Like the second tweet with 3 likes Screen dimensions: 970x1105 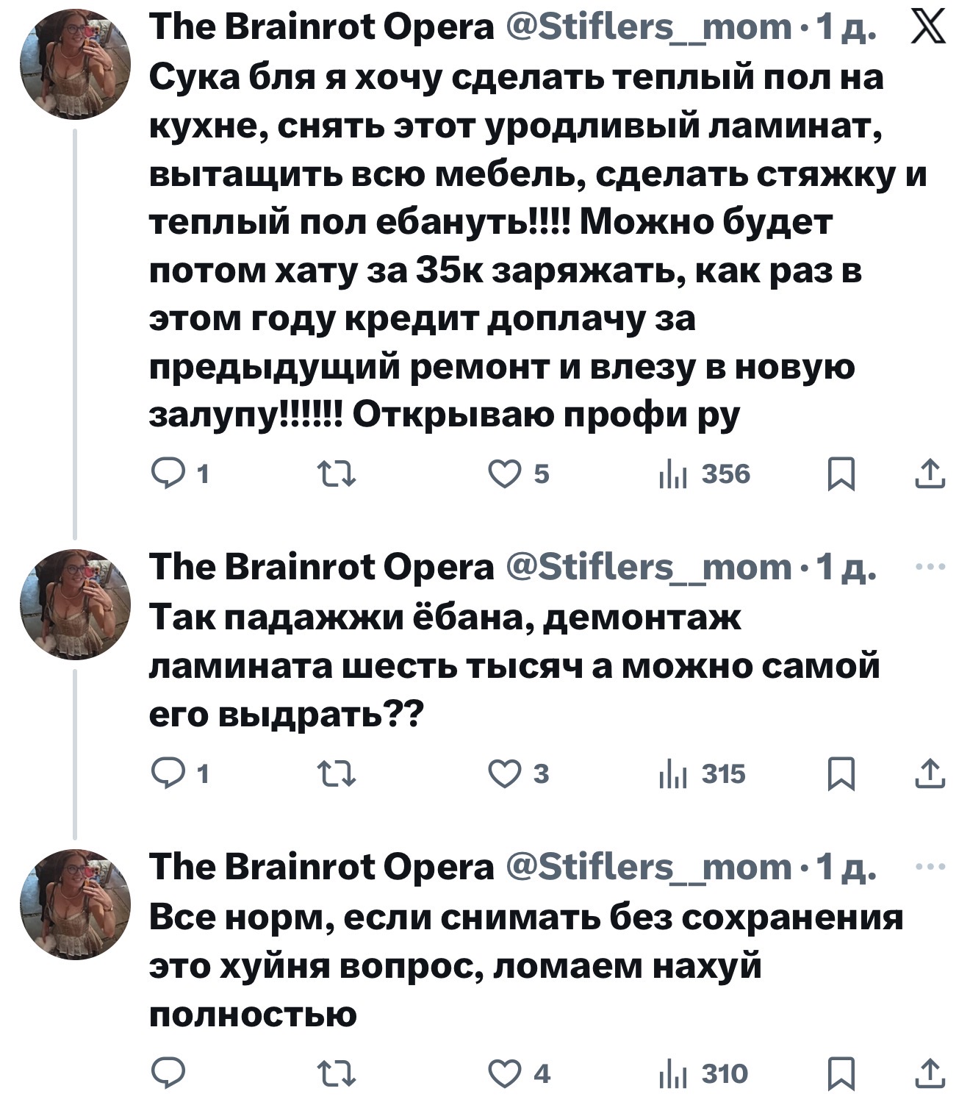pos(505,774)
